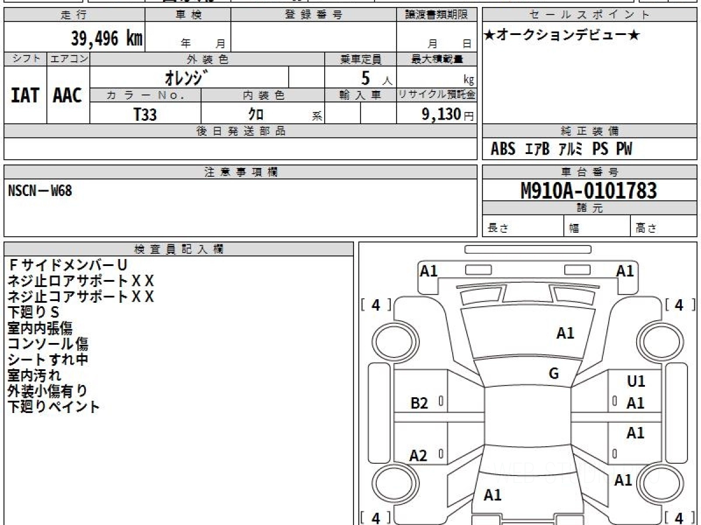This screenshot has height=525, width=701.
Task: Select PW in the equipment list
Action: tap(624, 149)
